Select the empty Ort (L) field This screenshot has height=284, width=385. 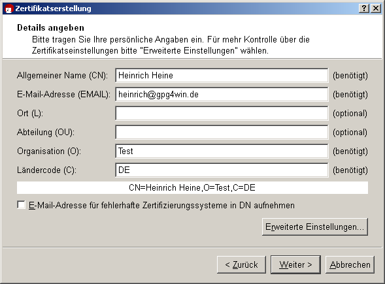coord(222,113)
